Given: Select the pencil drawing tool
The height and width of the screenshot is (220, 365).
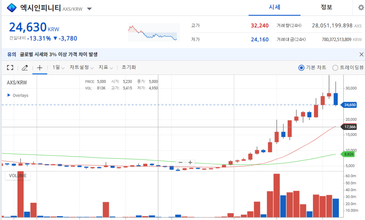Looking at the screenshot, I should click(x=25, y=68).
